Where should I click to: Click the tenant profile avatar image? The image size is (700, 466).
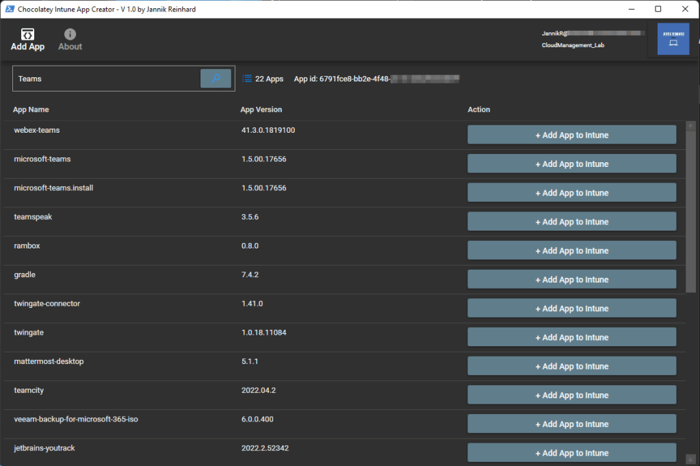(x=673, y=39)
